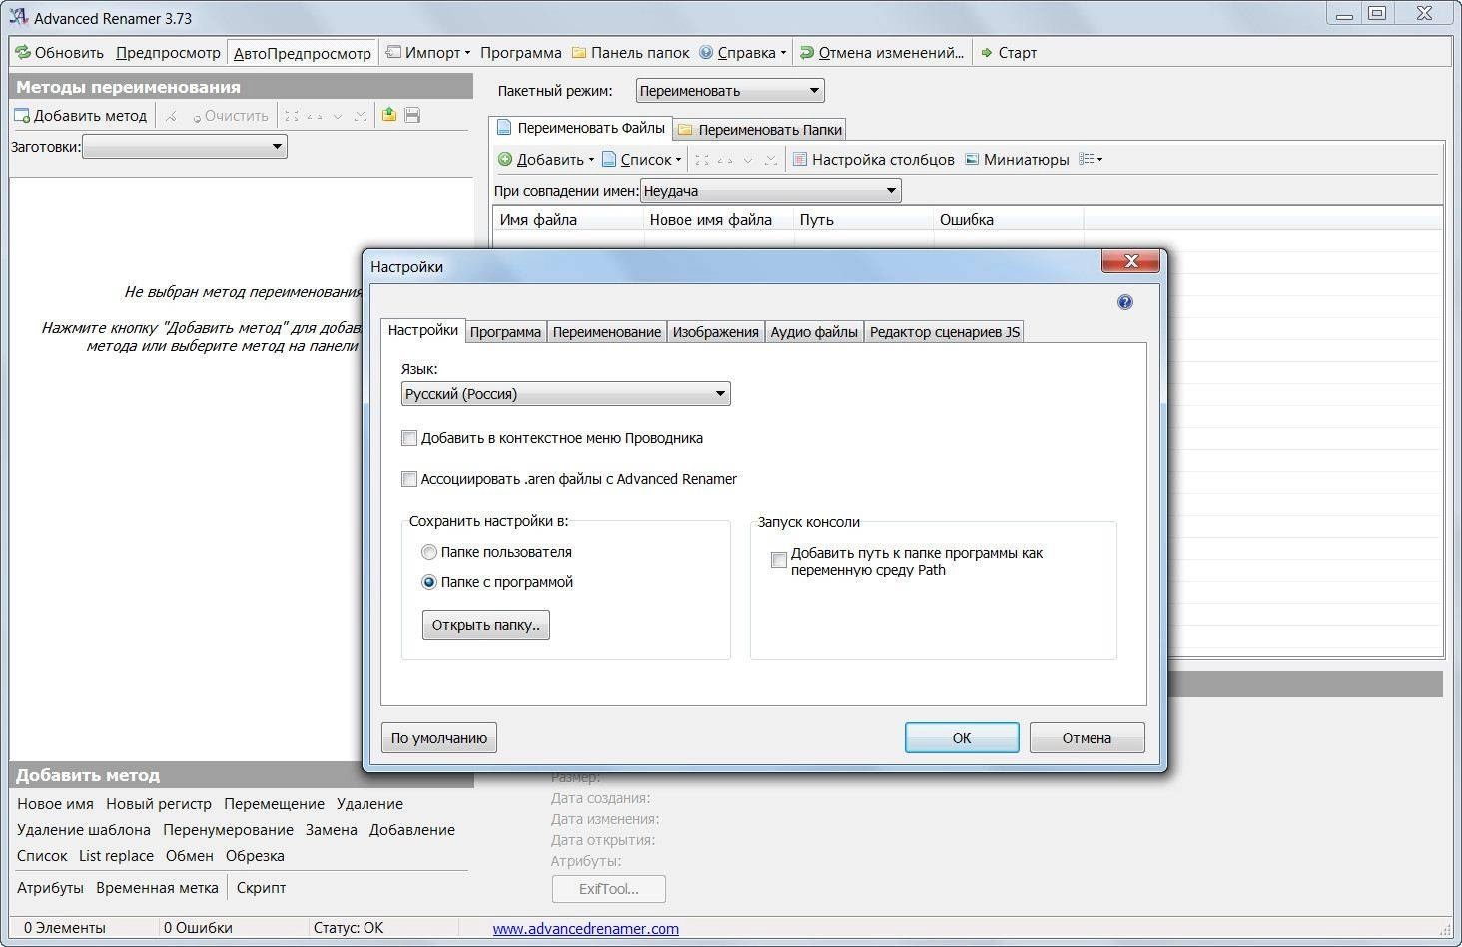Add the Перенумерование method
The width and height of the screenshot is (1462, 947).
[228, 830]
